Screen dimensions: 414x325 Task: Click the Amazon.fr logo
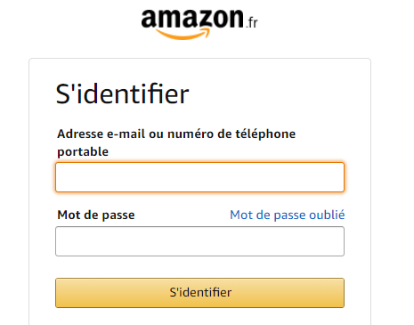199,24
